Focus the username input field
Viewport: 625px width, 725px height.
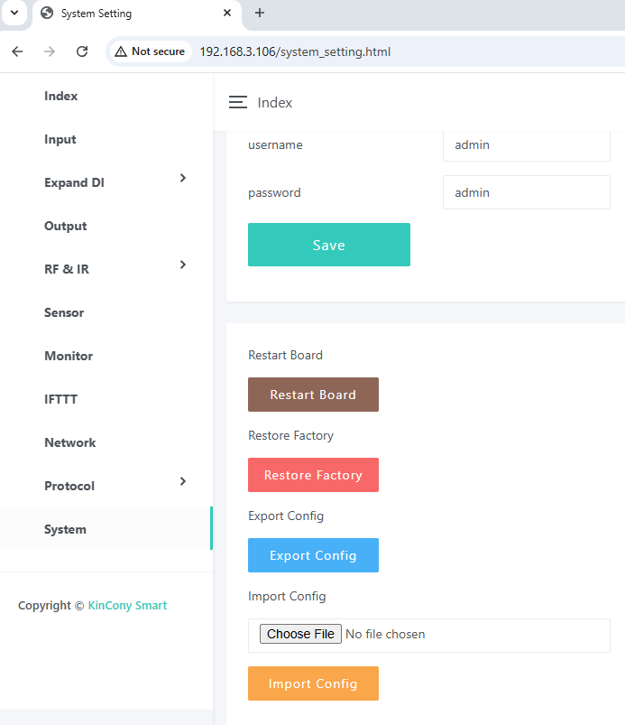coord(526,144)
